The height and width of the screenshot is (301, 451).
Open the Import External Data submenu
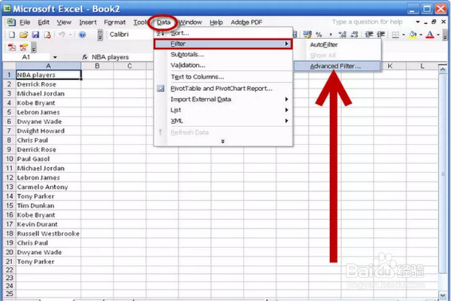(223, 99)
